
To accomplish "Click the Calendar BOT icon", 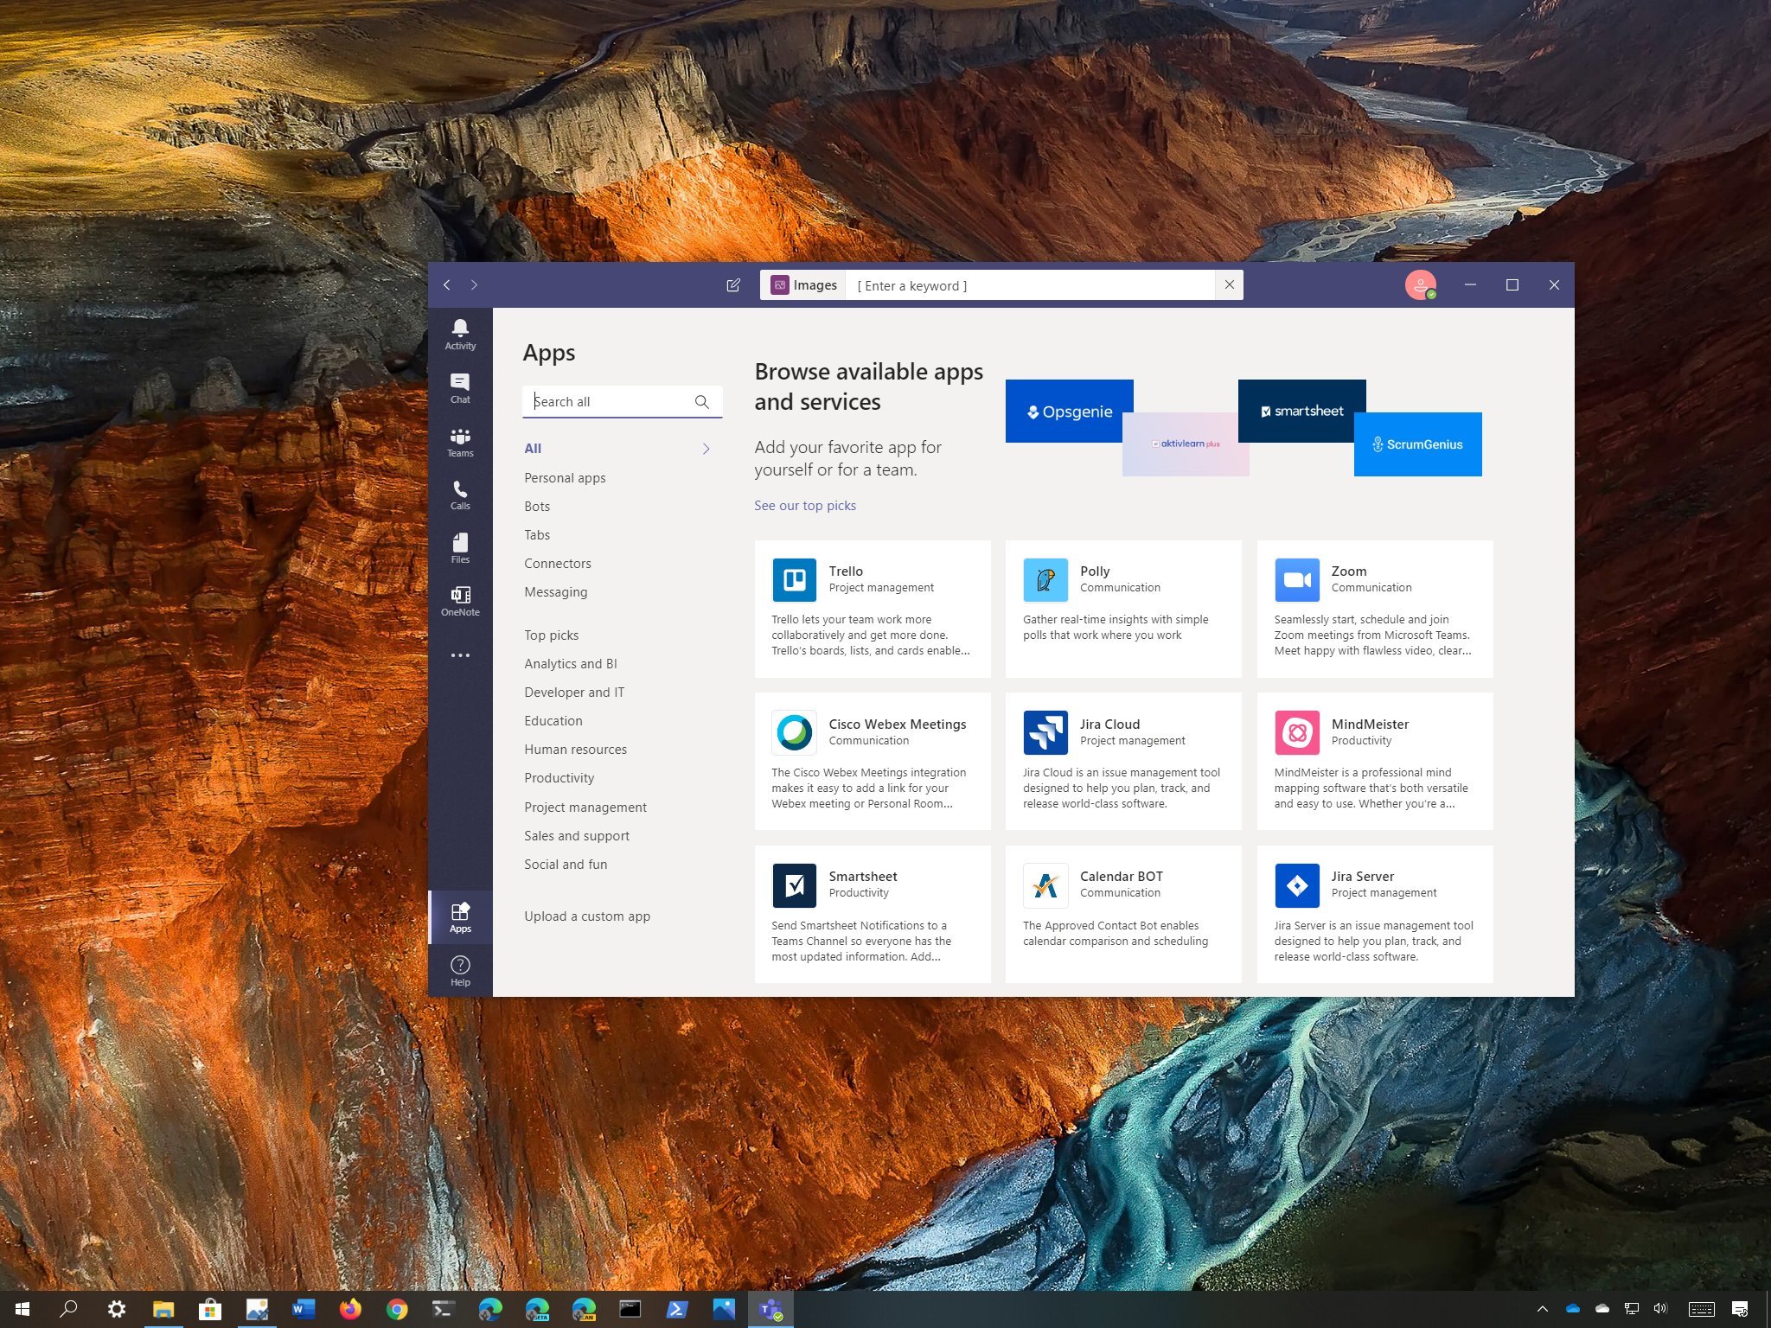I will [1045, 885].
